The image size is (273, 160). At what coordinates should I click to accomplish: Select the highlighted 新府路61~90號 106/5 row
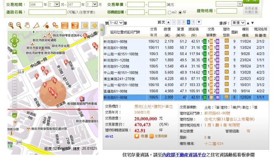coord(186,97)
